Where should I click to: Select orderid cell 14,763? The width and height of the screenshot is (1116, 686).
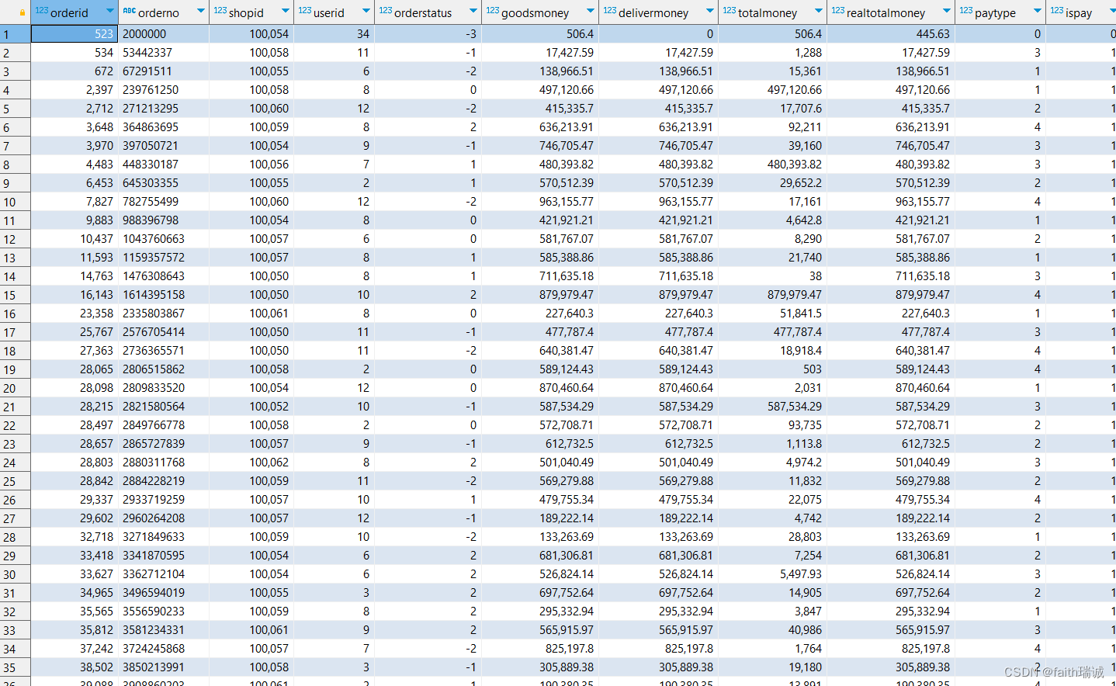click(x=75, y=276)
